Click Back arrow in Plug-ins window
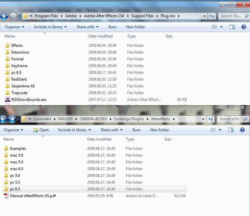250x216 pixels. pos(4,16)
